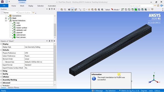Click the Zoom In magnifier icon
Viewport: 164px width, 92px height.
click(x=61, y=9)
